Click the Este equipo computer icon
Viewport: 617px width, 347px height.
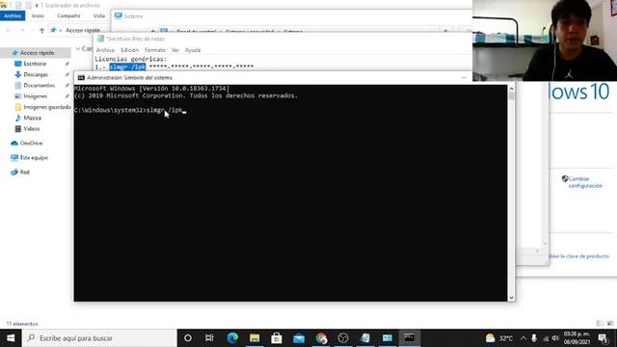point(14,157)
